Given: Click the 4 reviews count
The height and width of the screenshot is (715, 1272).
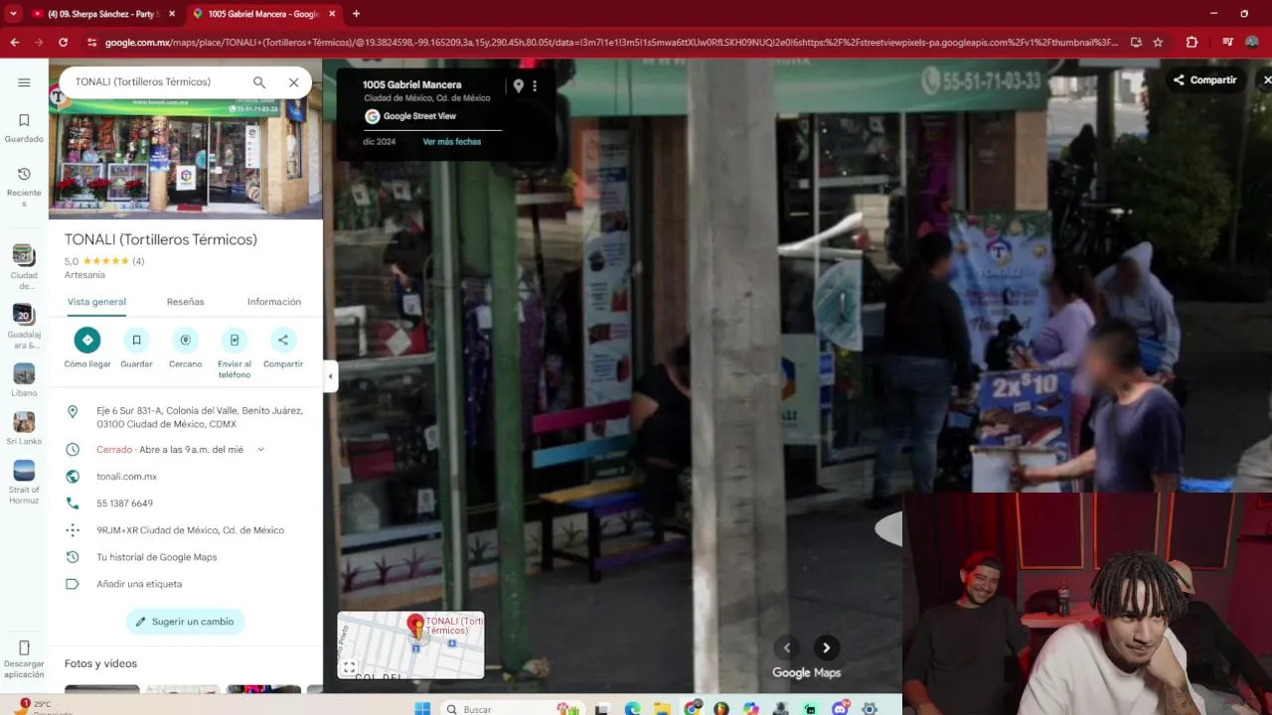Looking at the screenshot, I should click(138, 261).
